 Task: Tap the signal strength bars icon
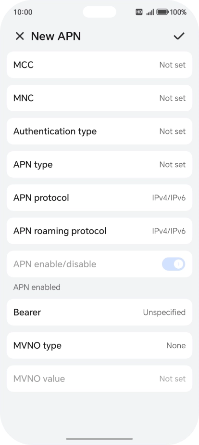pyautogui.click(x=150, y=12)
